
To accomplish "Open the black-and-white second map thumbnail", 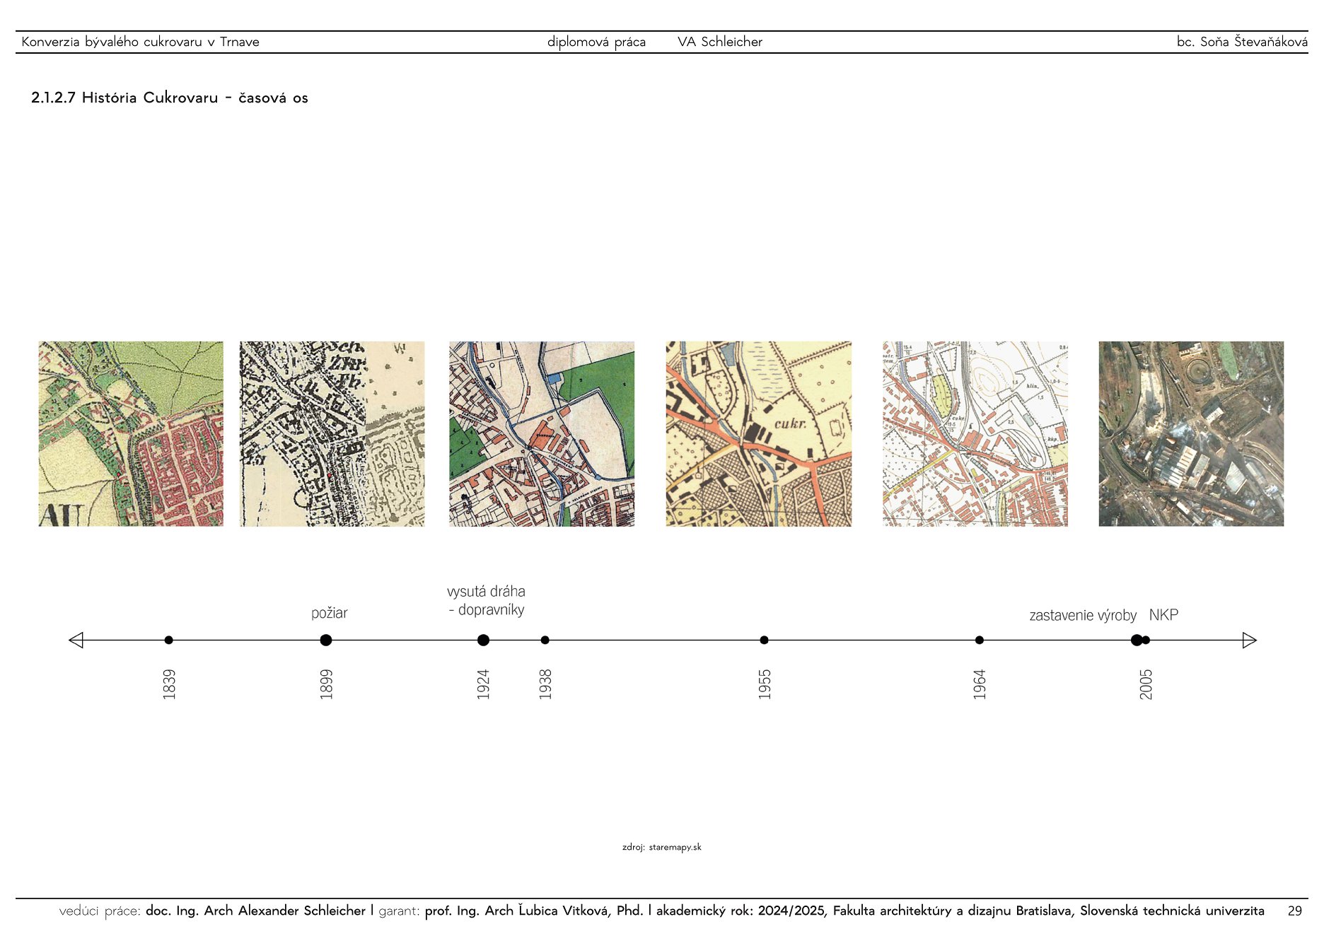I will pos(332,434).
